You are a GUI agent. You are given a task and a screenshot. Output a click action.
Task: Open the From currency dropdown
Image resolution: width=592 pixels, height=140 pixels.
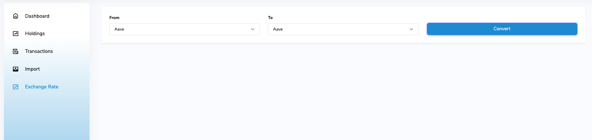[x=185, y=29]
